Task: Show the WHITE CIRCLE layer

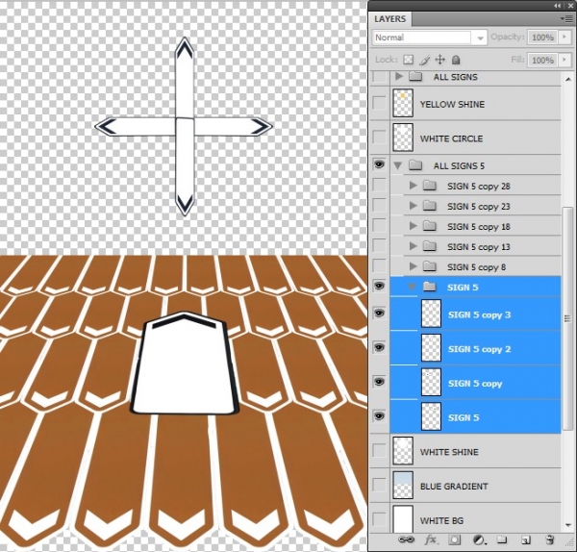Action: point(380,138)
